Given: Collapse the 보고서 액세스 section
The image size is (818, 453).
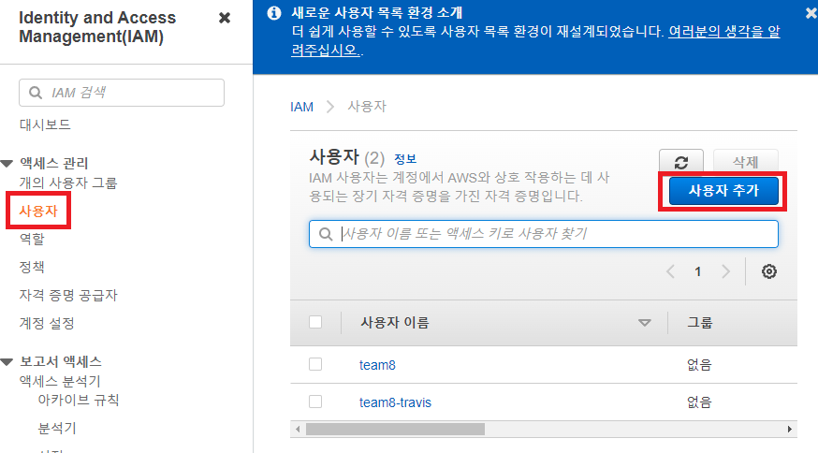Looking at the screenshot, I should click(x=7, y=362).
